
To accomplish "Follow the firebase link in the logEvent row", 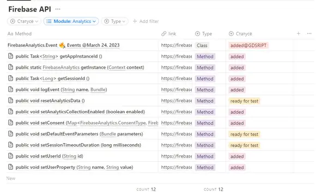I will 176,90.
